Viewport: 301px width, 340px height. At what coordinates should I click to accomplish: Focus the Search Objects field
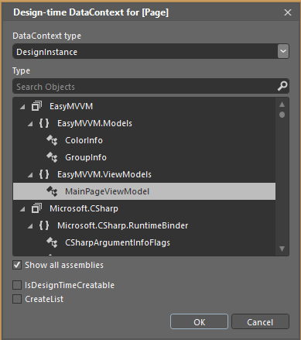[145, 86]
